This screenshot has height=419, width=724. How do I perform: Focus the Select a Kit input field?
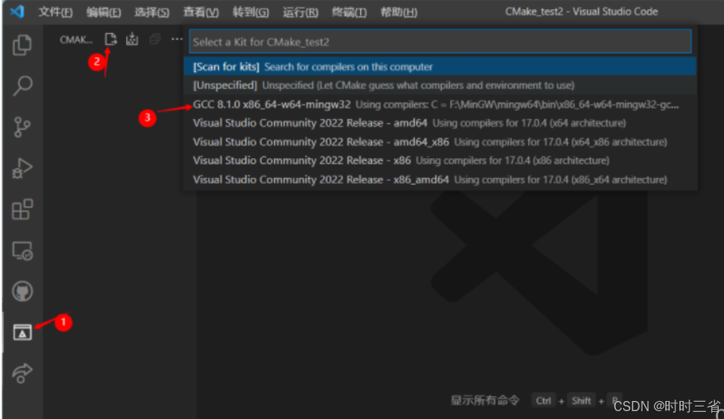pyautogui.click(x=440, y=42)
